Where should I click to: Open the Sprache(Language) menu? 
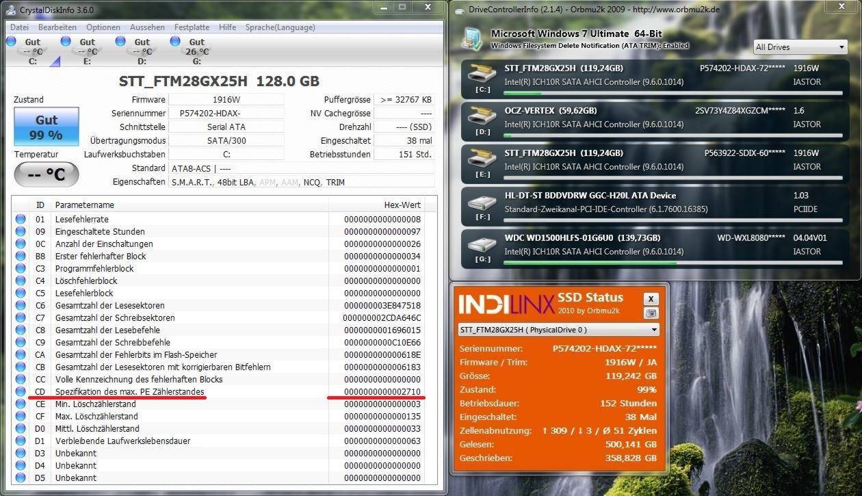(x=280, y=27)
